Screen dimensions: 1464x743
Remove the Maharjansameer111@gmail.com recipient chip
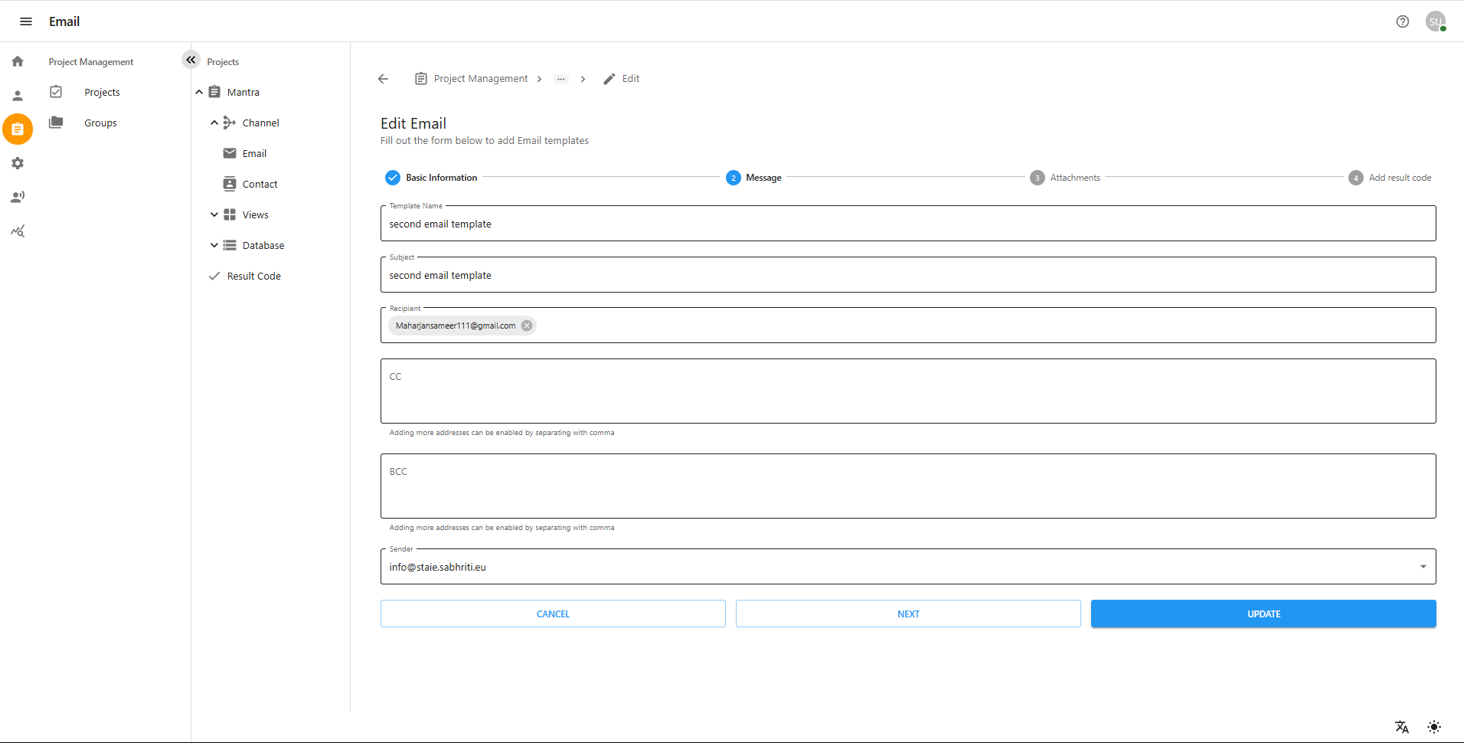click(527, 326)
